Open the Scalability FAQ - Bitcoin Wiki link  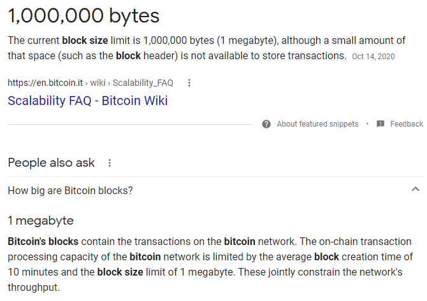[87, 101]
